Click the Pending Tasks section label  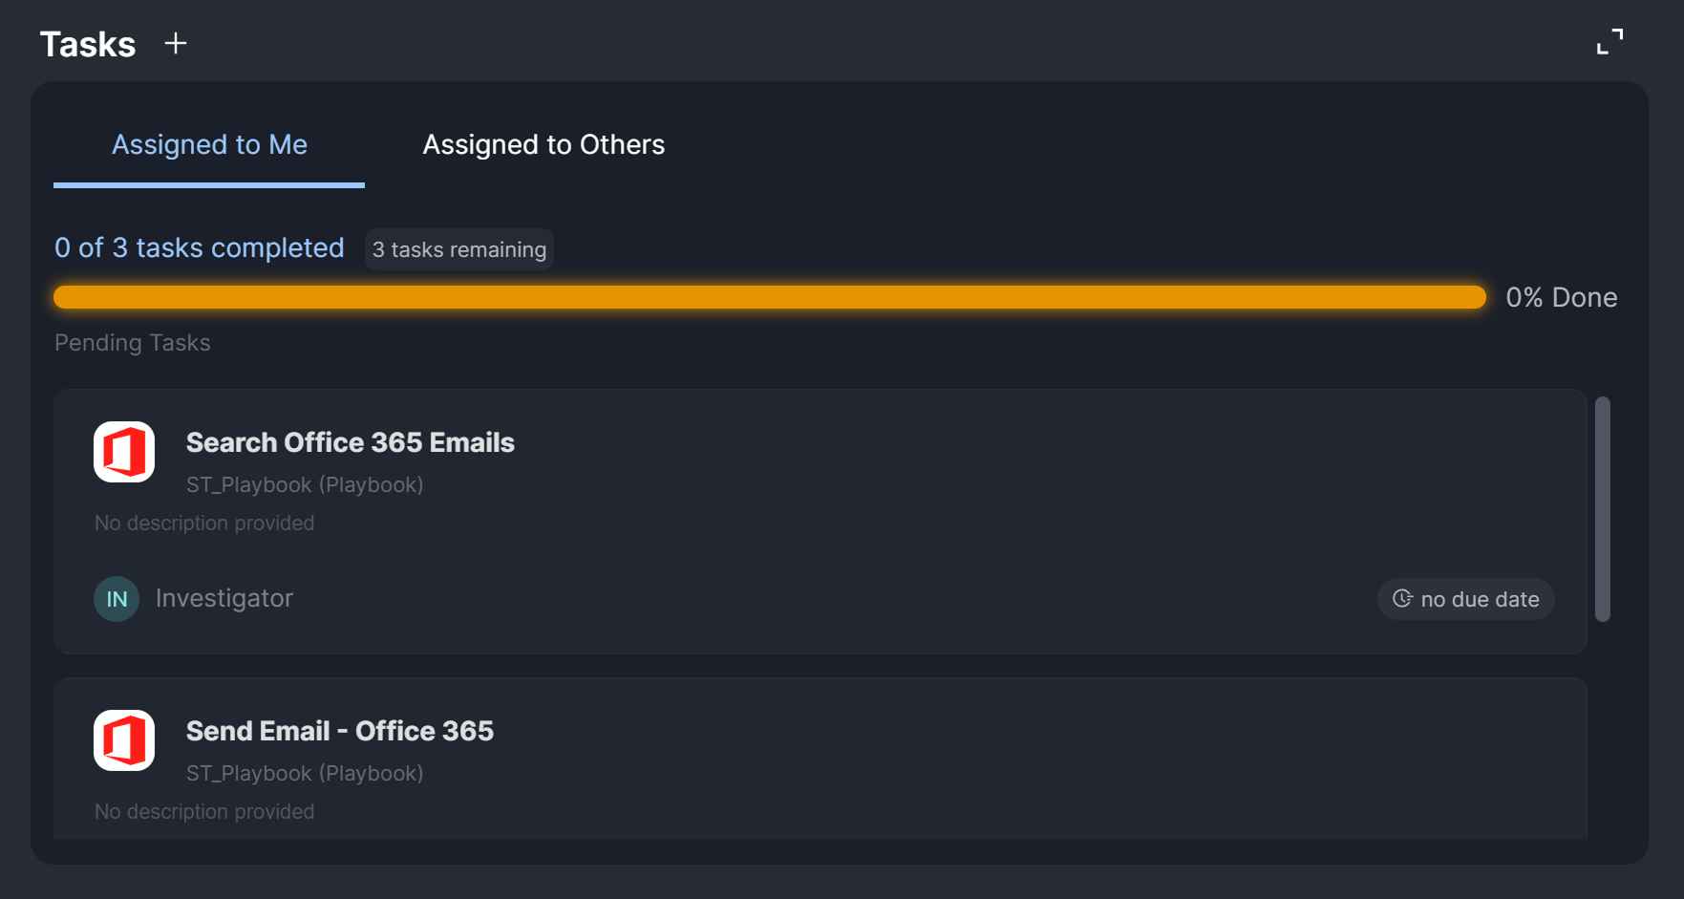pyautogui.click(x=133, y=342)
